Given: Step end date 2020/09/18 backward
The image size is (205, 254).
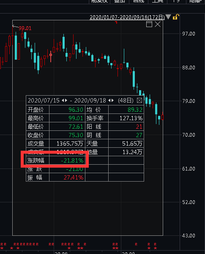Looking at the screenshot, I should pyautogui.click(x=109, y=100).
